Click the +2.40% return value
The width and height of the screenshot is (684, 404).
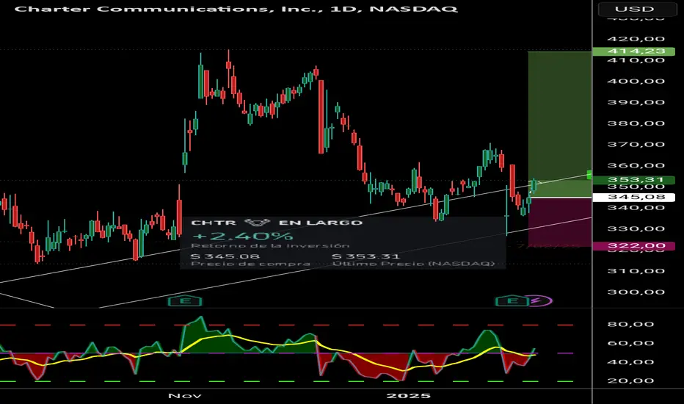pos(242,237)
